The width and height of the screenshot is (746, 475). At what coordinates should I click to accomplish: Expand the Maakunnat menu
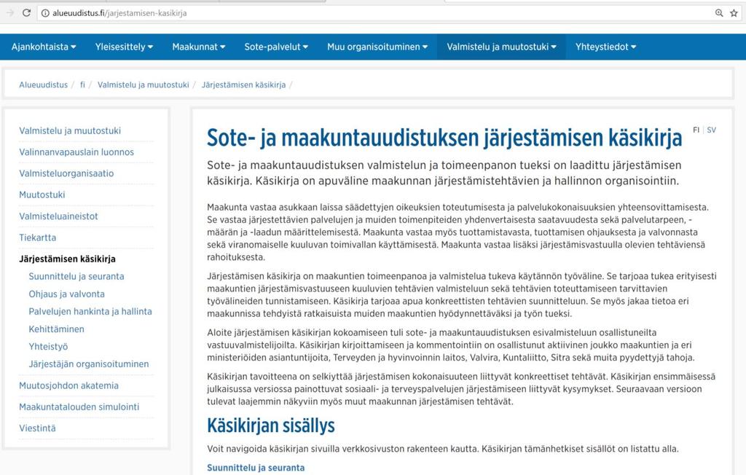(x=199, y=47)
